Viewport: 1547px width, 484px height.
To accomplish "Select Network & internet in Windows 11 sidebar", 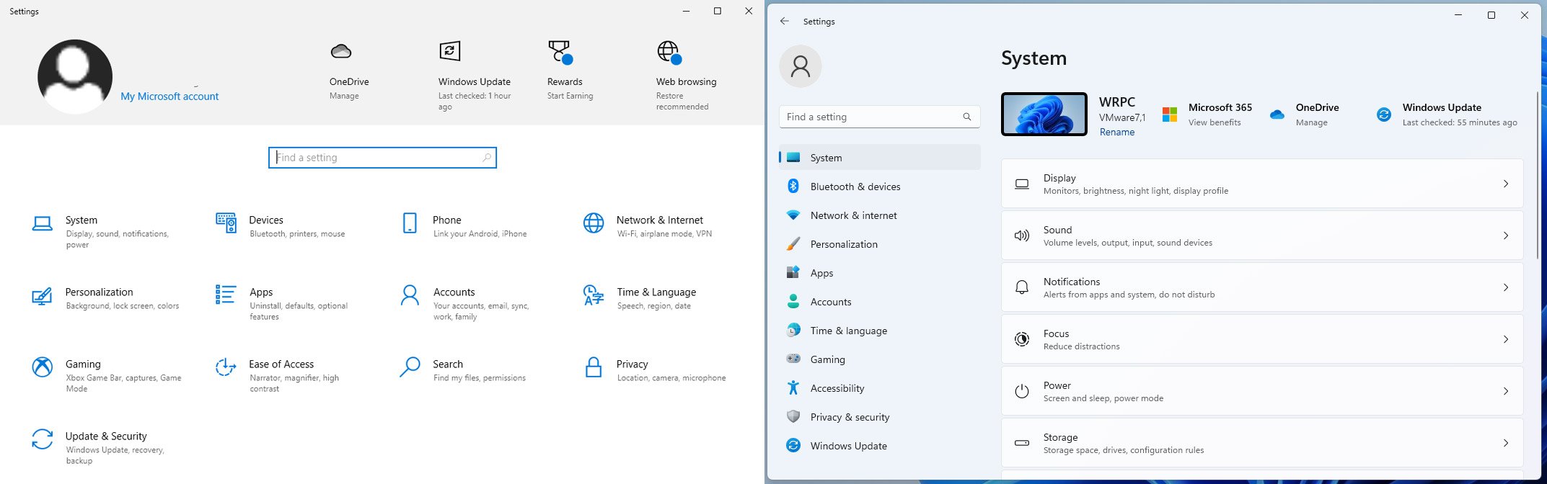I will [x=880, y=215].
